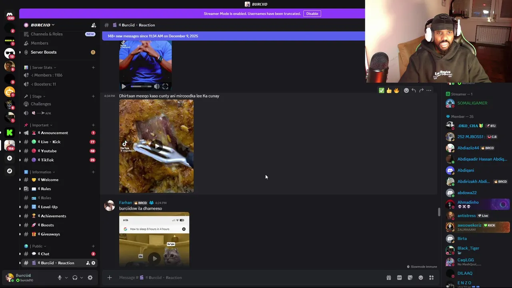Toggle microphone mute
512x288 pixels.
click(60, 278)
